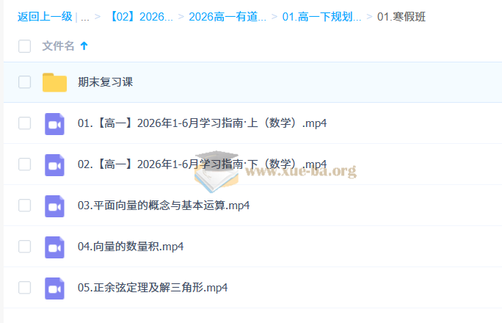This screenshot has width=502, height=323.
Task: Select checkbox for 03.平面向量的概念与基本运算.mp4
Action: 24,206
